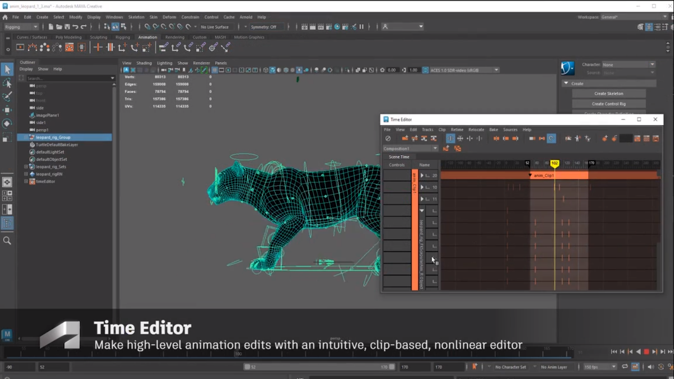Screen dimensions: 674x379
Task: Undo the last action in the status line
Action: (75, 27)
